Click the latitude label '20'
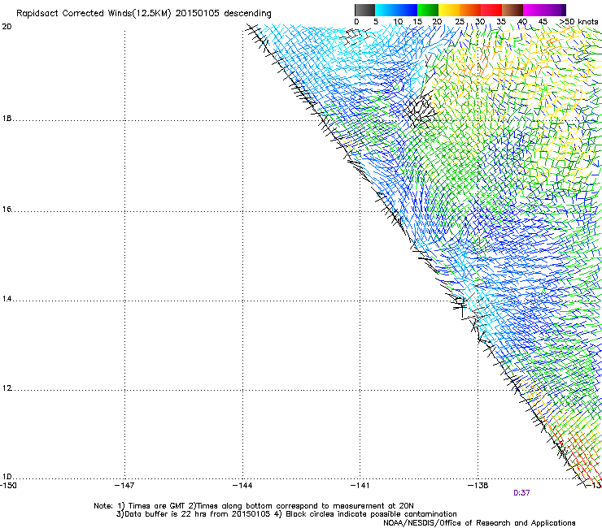Screen dimensions: 602x528 pyautogui.click(x=7, y=27)
